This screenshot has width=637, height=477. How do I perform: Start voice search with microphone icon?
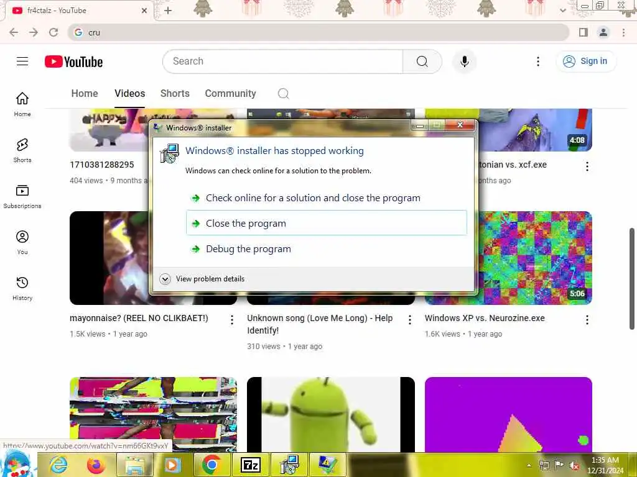click(x=464, y=61)
